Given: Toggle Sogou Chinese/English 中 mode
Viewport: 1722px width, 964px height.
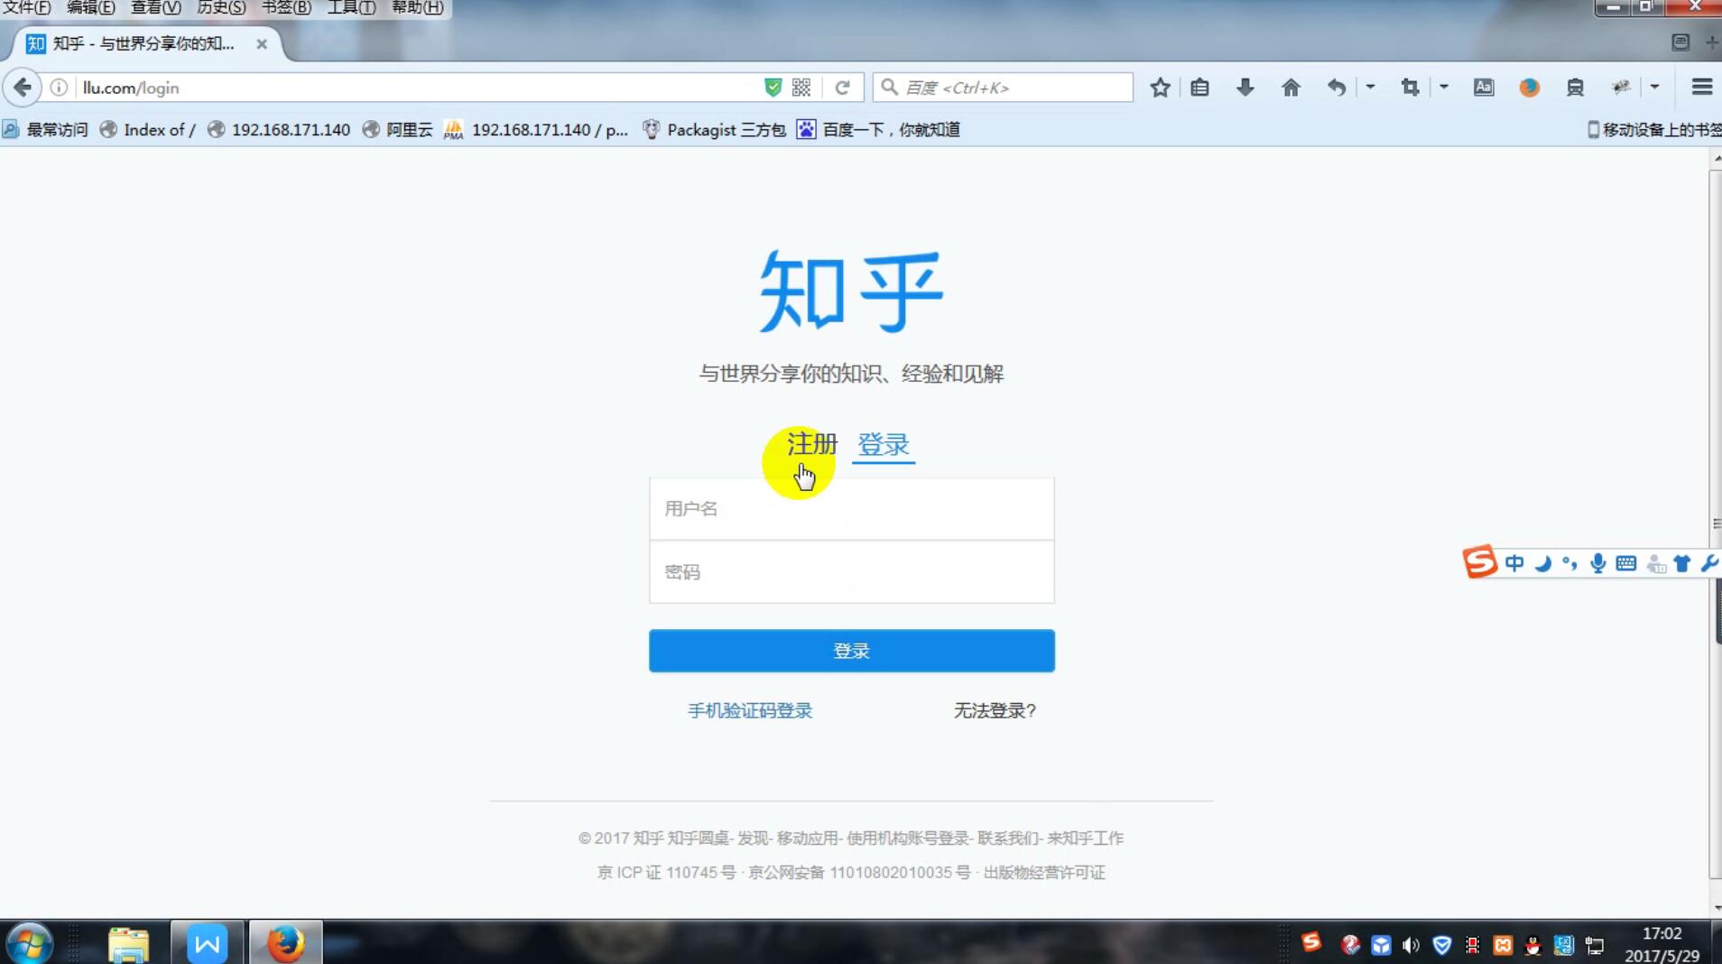Looking at the screenshot, I should [1514, 563].
